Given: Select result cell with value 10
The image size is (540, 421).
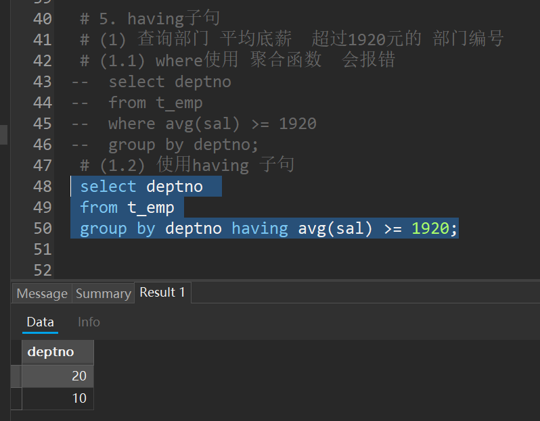Looking at the screenshot, I should 58,398.
